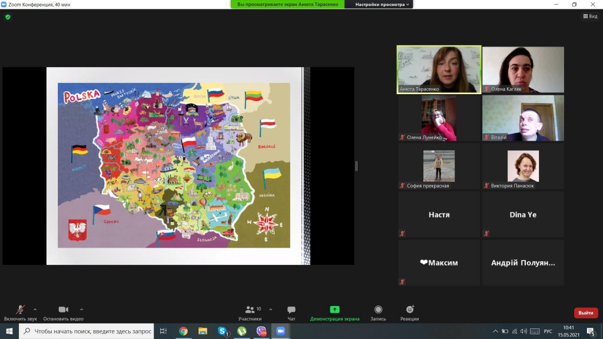Click the Windows taskbar search box
The height and width of the screenshot is (339, 603).
tap(87, 331)
